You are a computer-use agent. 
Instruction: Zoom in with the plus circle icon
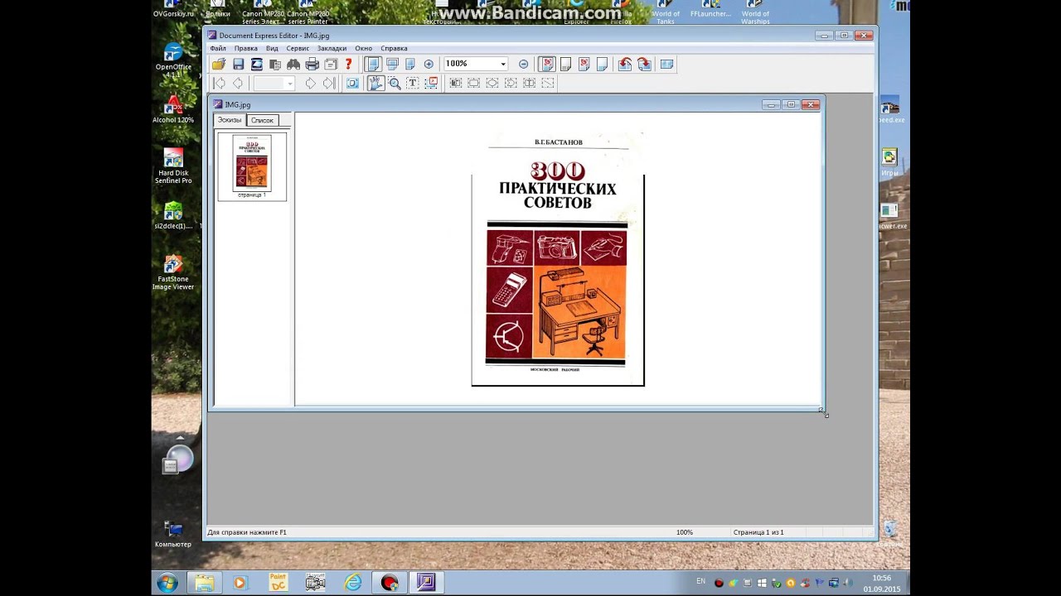point(429,64)
